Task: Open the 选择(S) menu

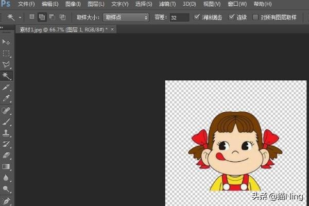Action: pyautogui.click(x=144, y=4)
